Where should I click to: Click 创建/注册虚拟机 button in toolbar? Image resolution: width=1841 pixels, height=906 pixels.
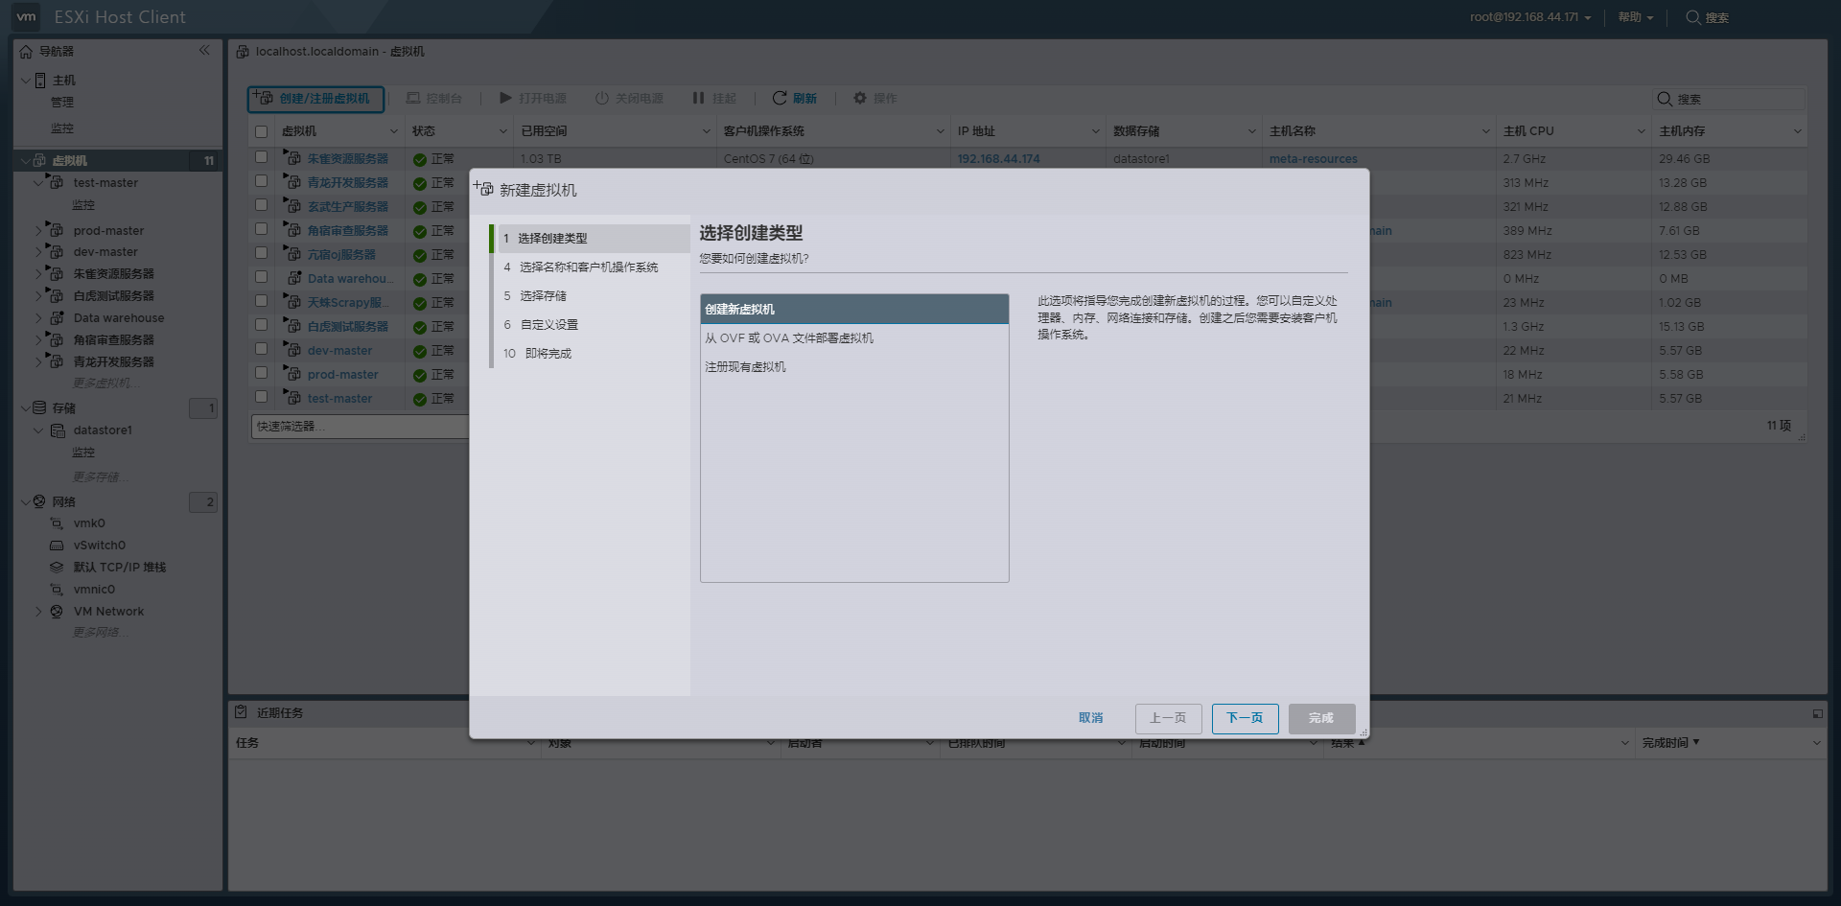[315, 99]
